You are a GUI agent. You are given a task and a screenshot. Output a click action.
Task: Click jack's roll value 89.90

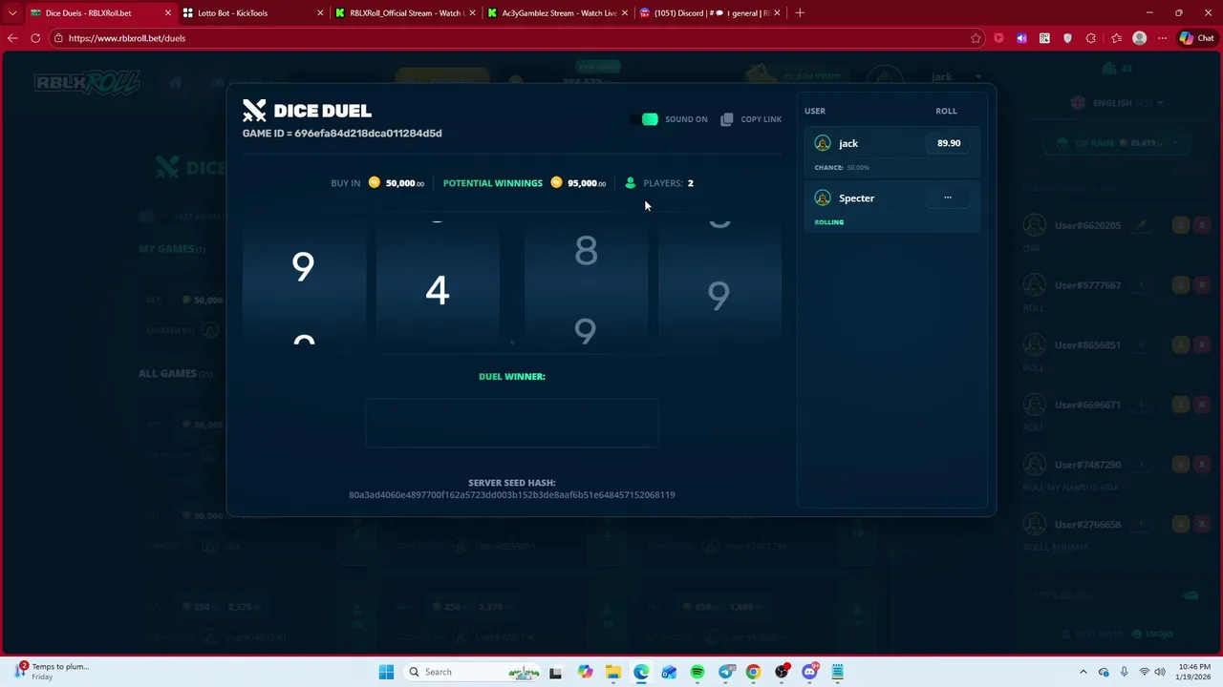[949, 143]
